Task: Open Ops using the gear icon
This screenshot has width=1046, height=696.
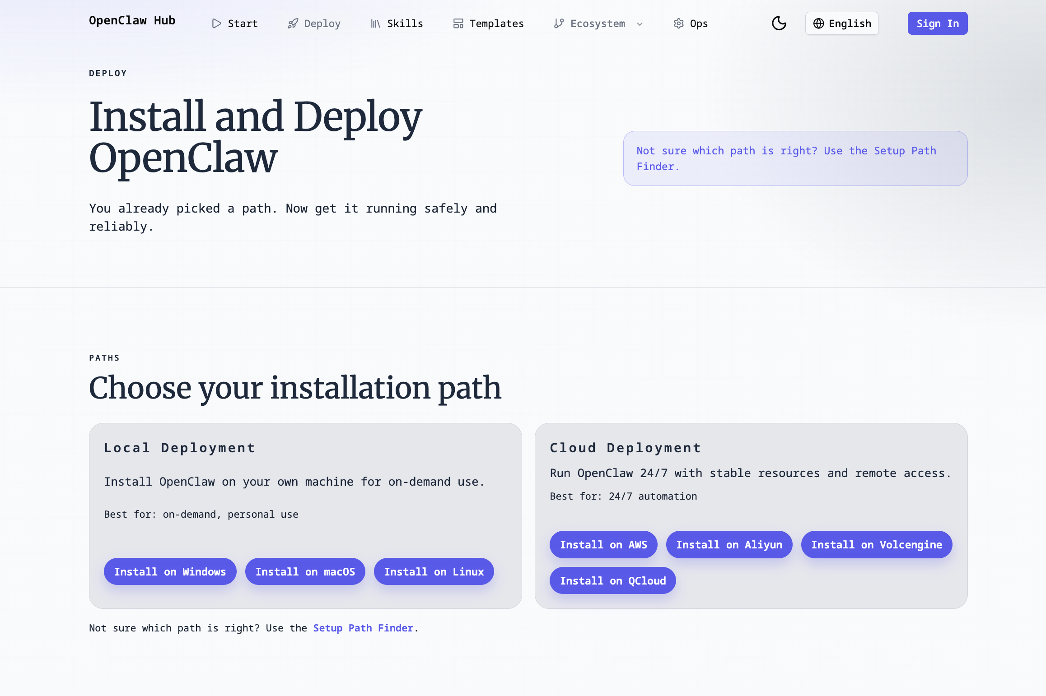Action: pyautogui.click(x=678, y=23)
